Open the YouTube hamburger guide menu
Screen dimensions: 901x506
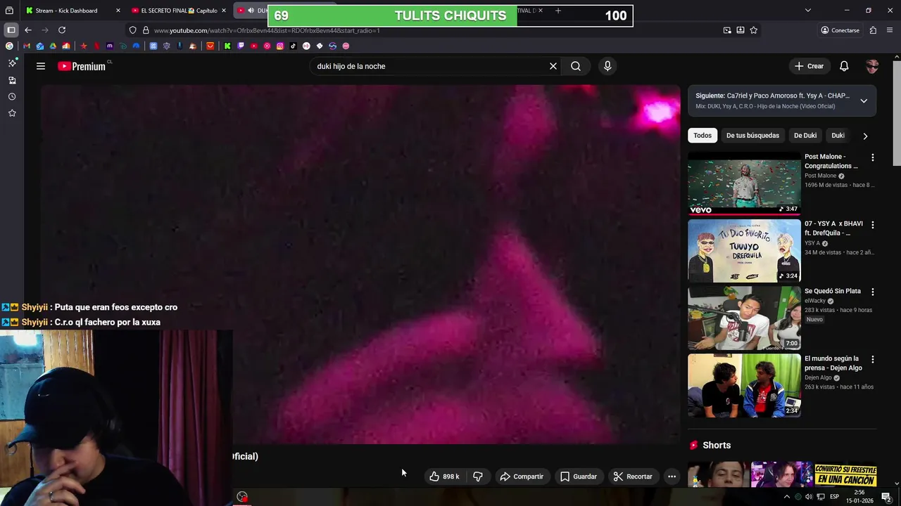point(41,66)
